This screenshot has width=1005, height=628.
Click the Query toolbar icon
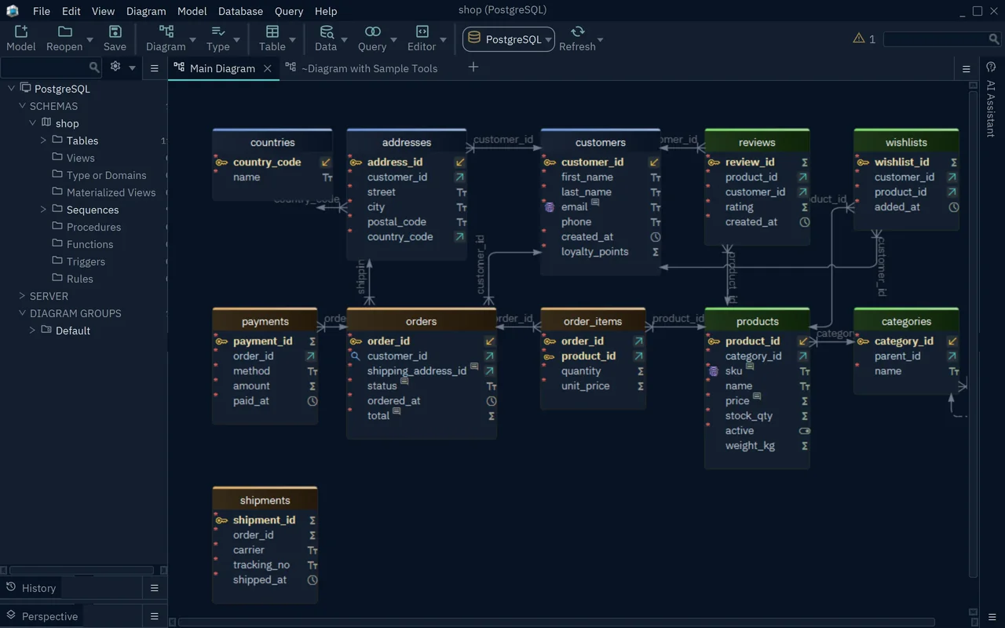coord(372,31)
